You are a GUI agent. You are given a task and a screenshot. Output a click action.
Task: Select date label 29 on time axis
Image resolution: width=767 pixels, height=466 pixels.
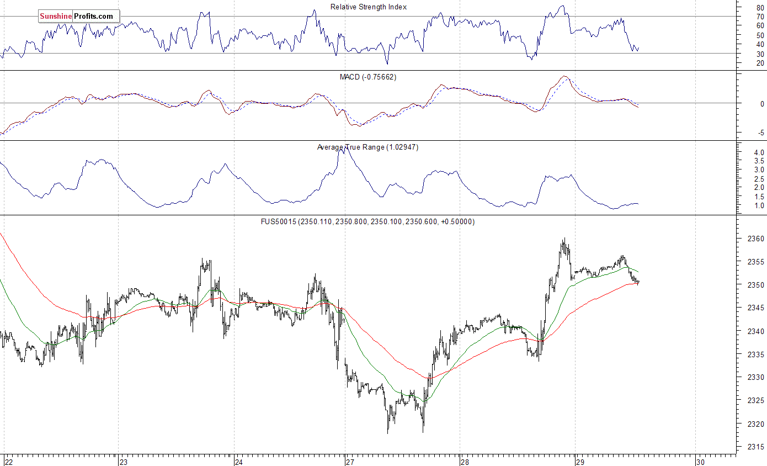tap(580, 462)
